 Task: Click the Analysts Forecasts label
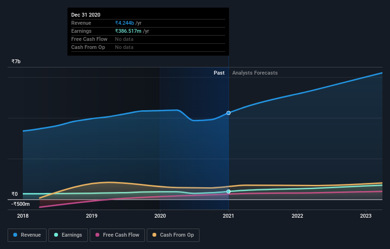(255, 73)
